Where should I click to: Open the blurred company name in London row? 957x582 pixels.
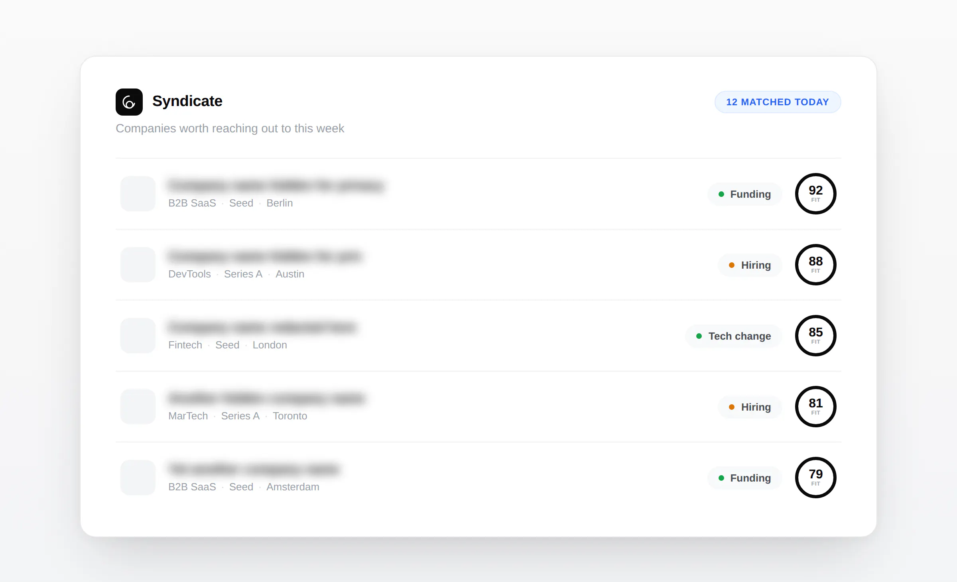click(262, 328)
